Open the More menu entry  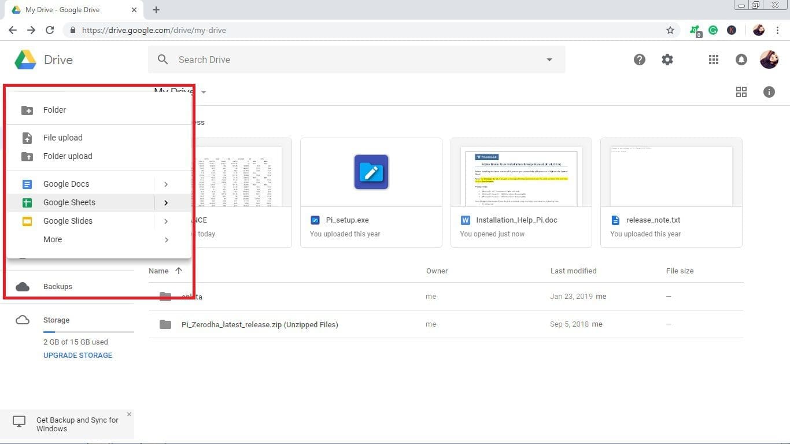(98, 239)
